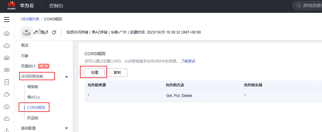Copy the bucket name with copy icon
The height and width of the screenshot is (132, 322).
tap(54, 32)
